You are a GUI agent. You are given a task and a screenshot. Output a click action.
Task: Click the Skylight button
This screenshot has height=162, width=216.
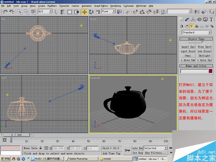click(204, 56)
